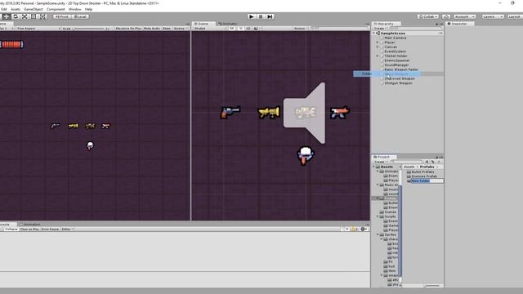Image resolution: width=523 pixels, height=294 pixels.
Task: Toggle Collapse in Console
Action: 11,229
